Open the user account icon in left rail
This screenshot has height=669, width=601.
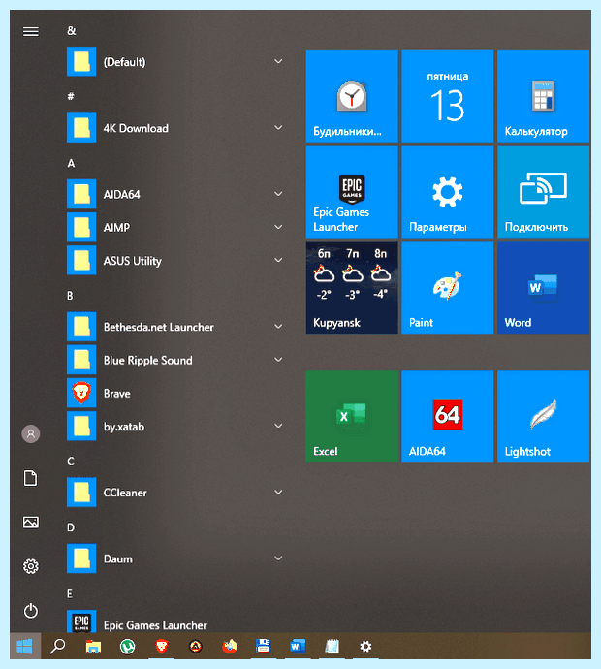coord(31,434)
